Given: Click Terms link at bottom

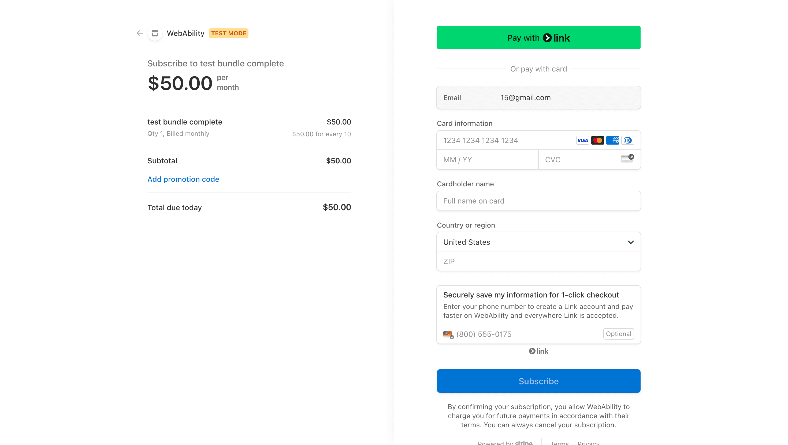Looking at the screenshot, I should click(559, 442).
